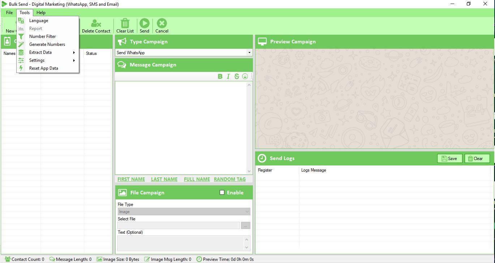Click the message area scroll down arrow
495x263 pixels.
(249, 171)
